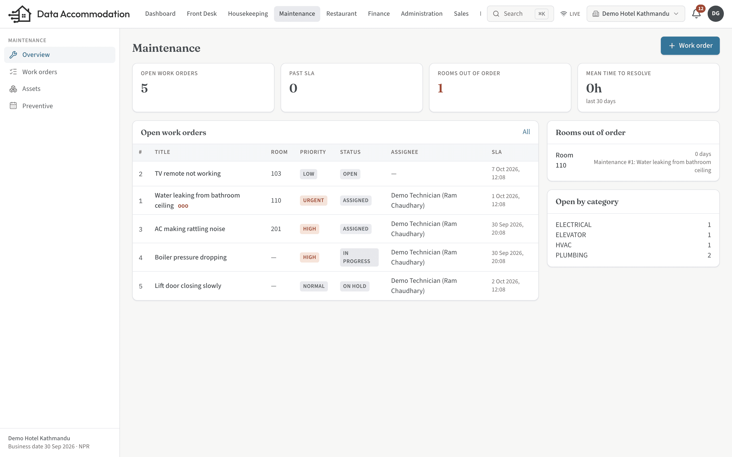This screenshot has height=457, width=732.
Task: Create a new Work order
Action: coord(690,46)
